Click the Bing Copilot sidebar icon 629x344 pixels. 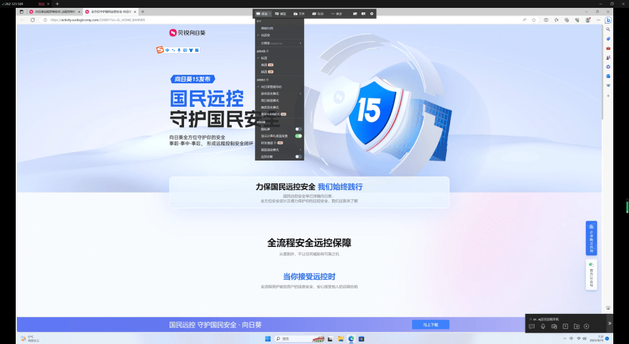(608, 20)
